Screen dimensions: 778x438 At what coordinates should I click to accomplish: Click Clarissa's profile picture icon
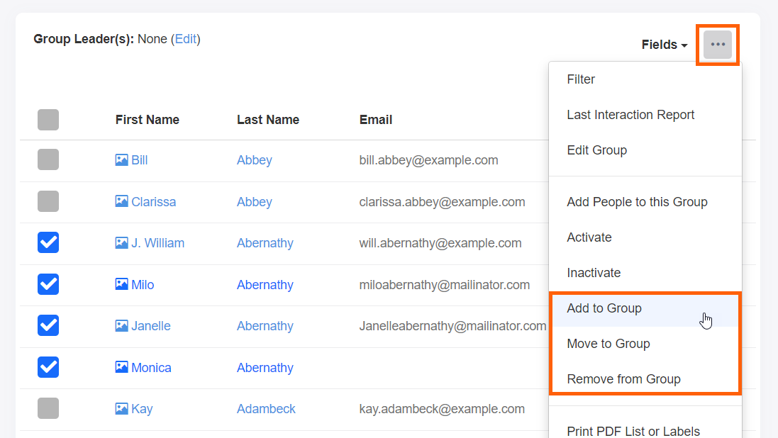click(121, 201)
